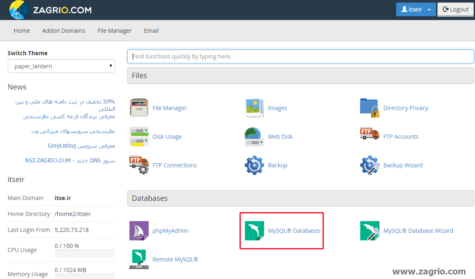
Task: Click the 0 / 100 % CPU value
Action: pos(67,246)
